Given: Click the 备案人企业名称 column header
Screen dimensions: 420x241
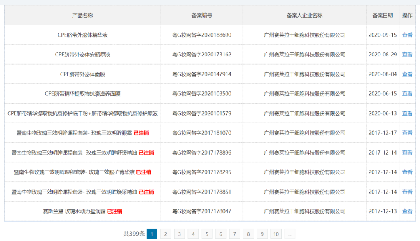Looking at the screenshot, I should pos(304,15).
